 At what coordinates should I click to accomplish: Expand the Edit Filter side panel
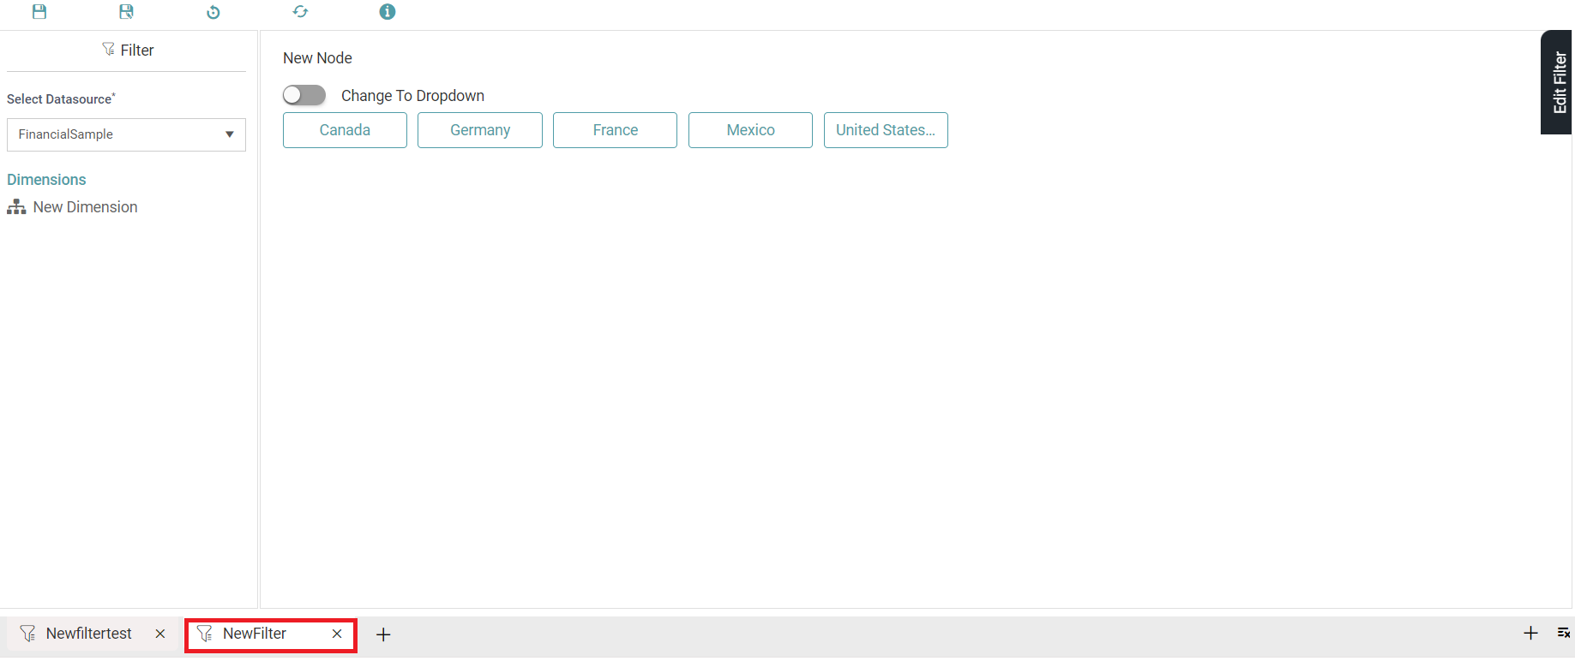pos(1558,82)
